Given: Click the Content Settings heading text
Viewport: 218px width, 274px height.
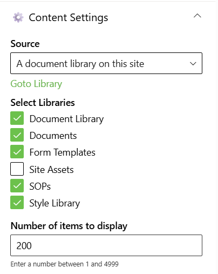Looking at the screenshot, I should coord(69,18).
